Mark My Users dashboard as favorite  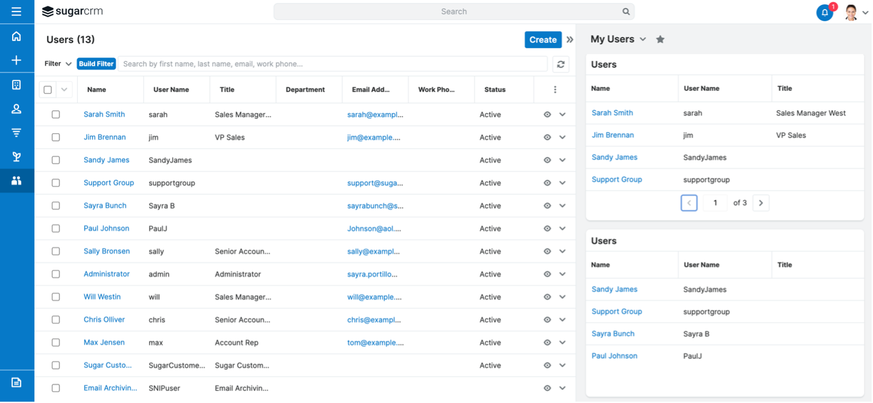pos(660,40)
